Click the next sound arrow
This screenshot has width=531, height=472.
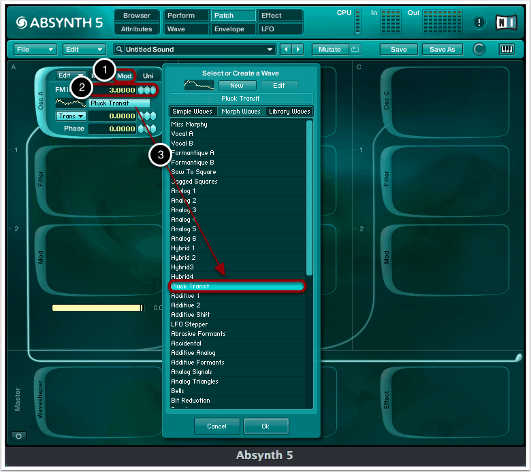(297, 50)
